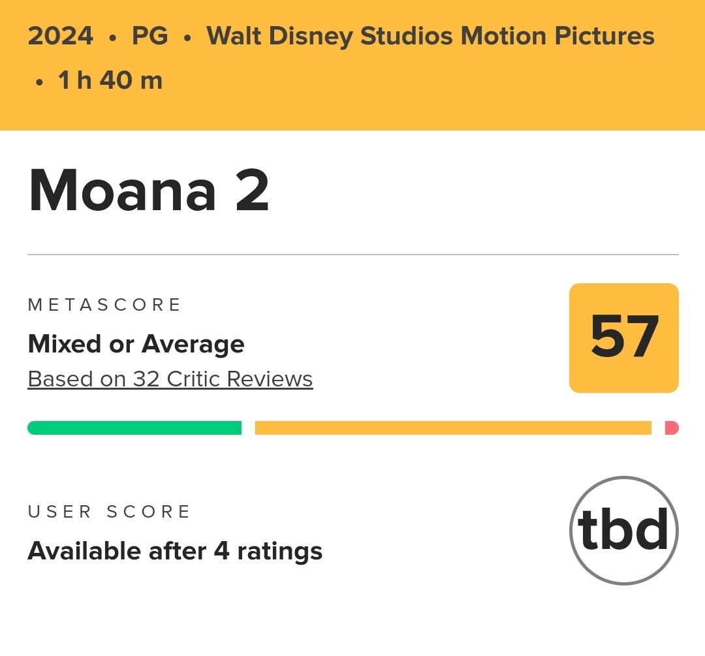
Task: Tap the PG rating label
Action: [x=149, y=37]
